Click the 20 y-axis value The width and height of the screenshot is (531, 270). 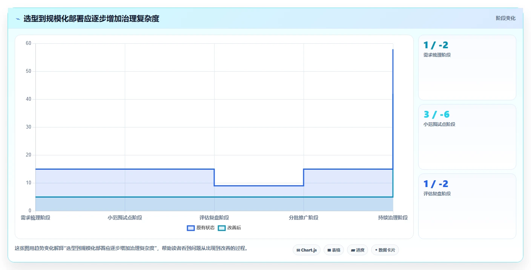point(28,155)
